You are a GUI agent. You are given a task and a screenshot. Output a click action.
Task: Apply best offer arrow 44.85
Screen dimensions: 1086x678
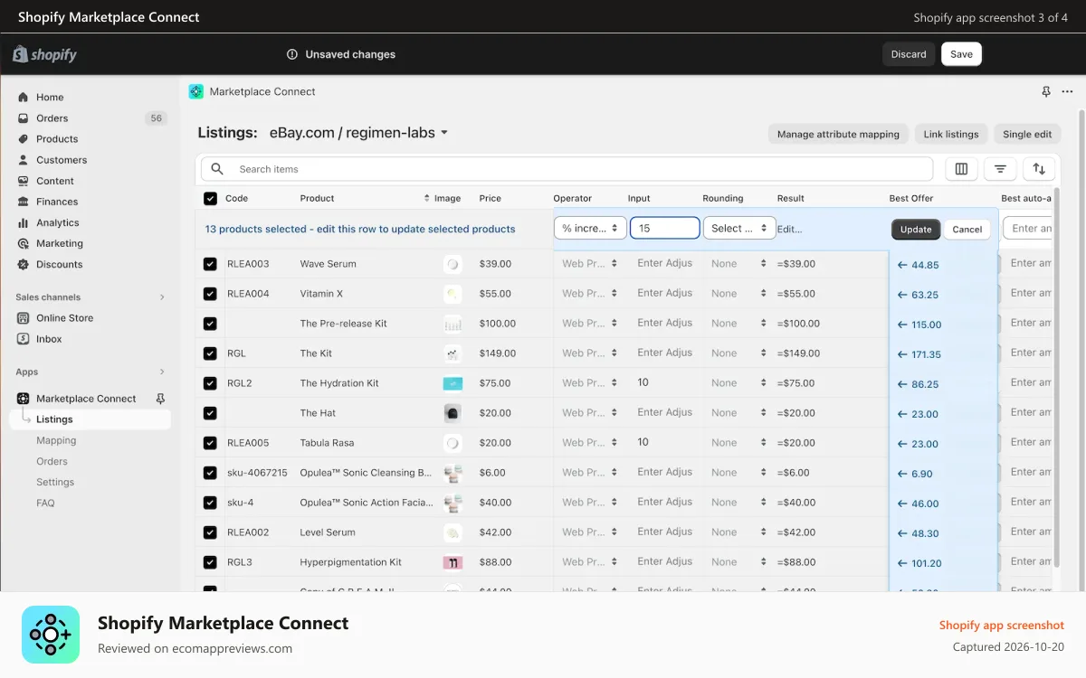(x=902, y=266)
